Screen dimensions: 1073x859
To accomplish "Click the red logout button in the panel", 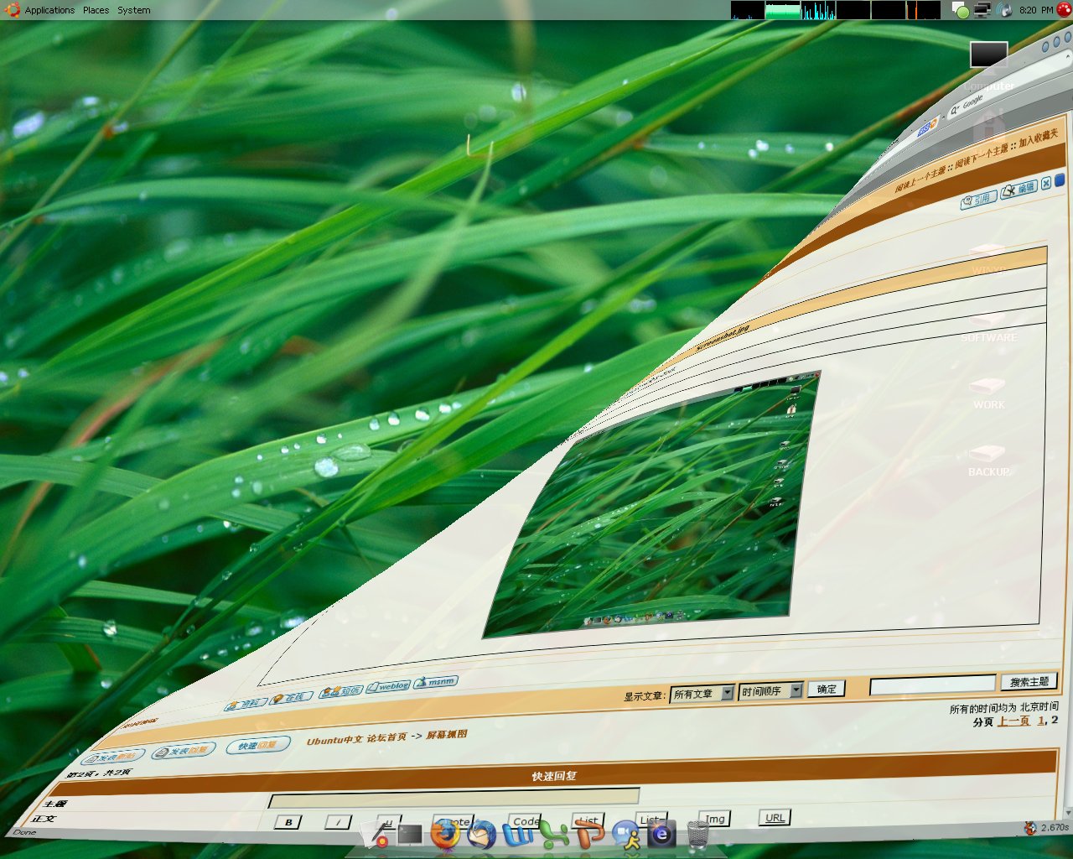I will click(1064, 10).
